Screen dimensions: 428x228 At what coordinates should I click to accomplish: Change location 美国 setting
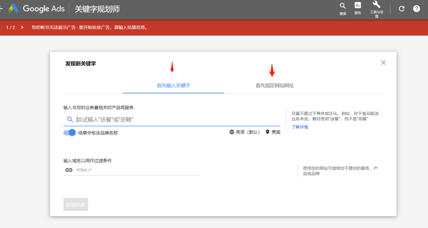click(x=273, y=132)
